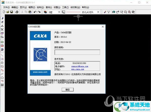Redo the last undone action

[x=39, y=12]
